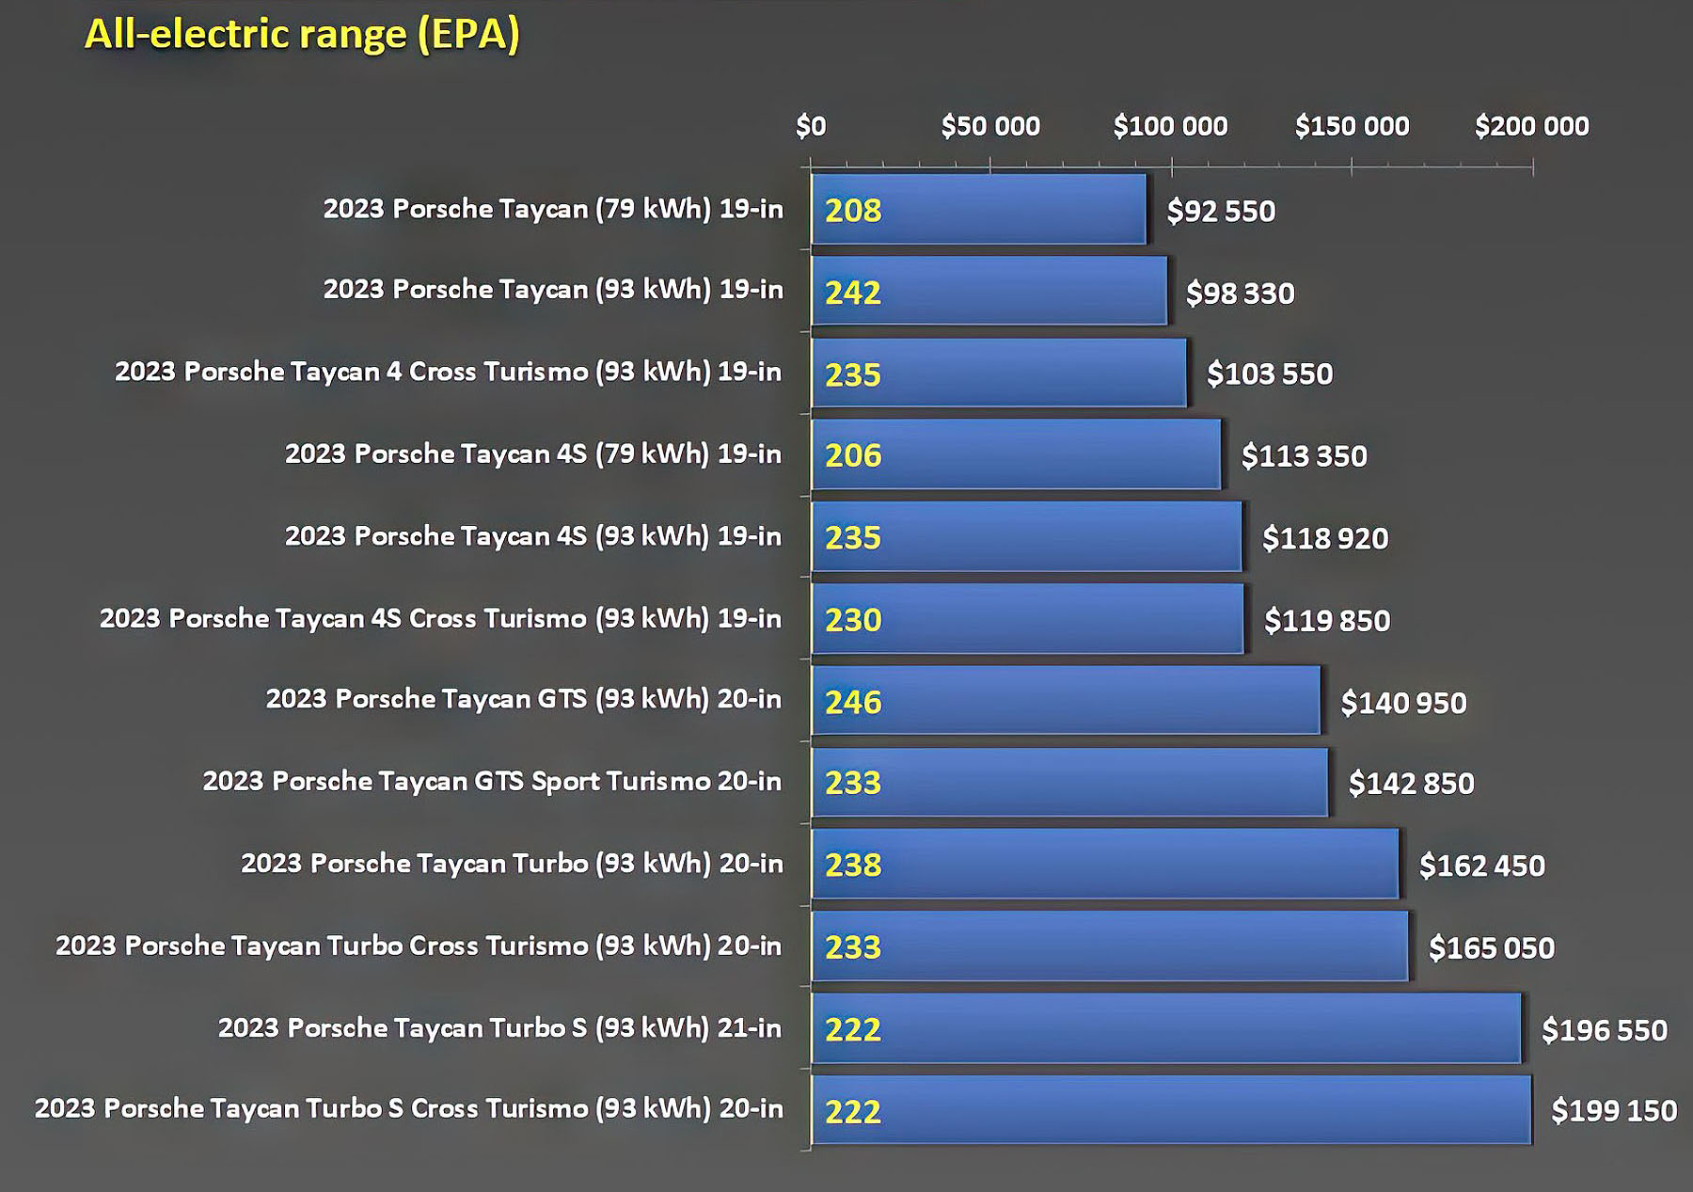Select the Taycan Turbo Cross Turismo (93 kWh) label
This screenshot has width=1693, height=1192.
419,946
